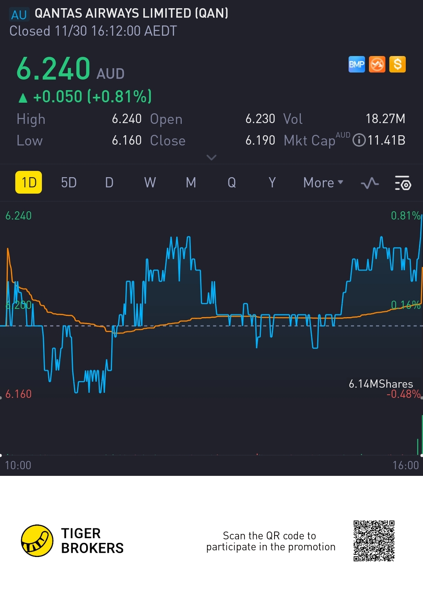This screenshot has height=606, width=423.
Task: Tap the 6.160 chart axis label
Action: tap(18, 394)
